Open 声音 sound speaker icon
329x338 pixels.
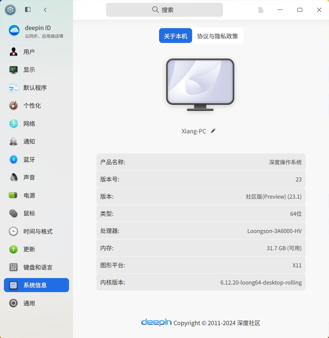point(14,177)
